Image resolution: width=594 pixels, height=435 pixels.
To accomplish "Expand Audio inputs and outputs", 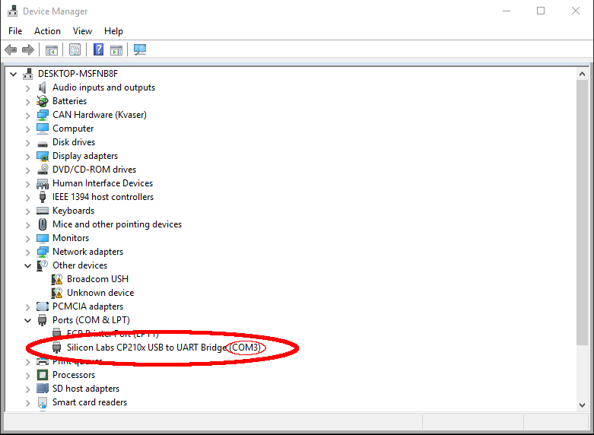I will pos(27,88).
